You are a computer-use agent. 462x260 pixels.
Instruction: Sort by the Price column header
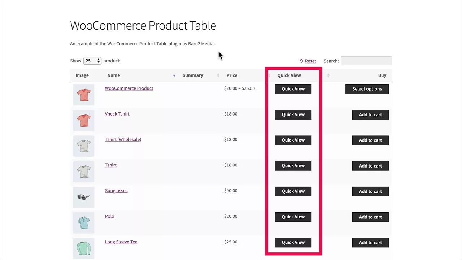click(x=232, y=75)
